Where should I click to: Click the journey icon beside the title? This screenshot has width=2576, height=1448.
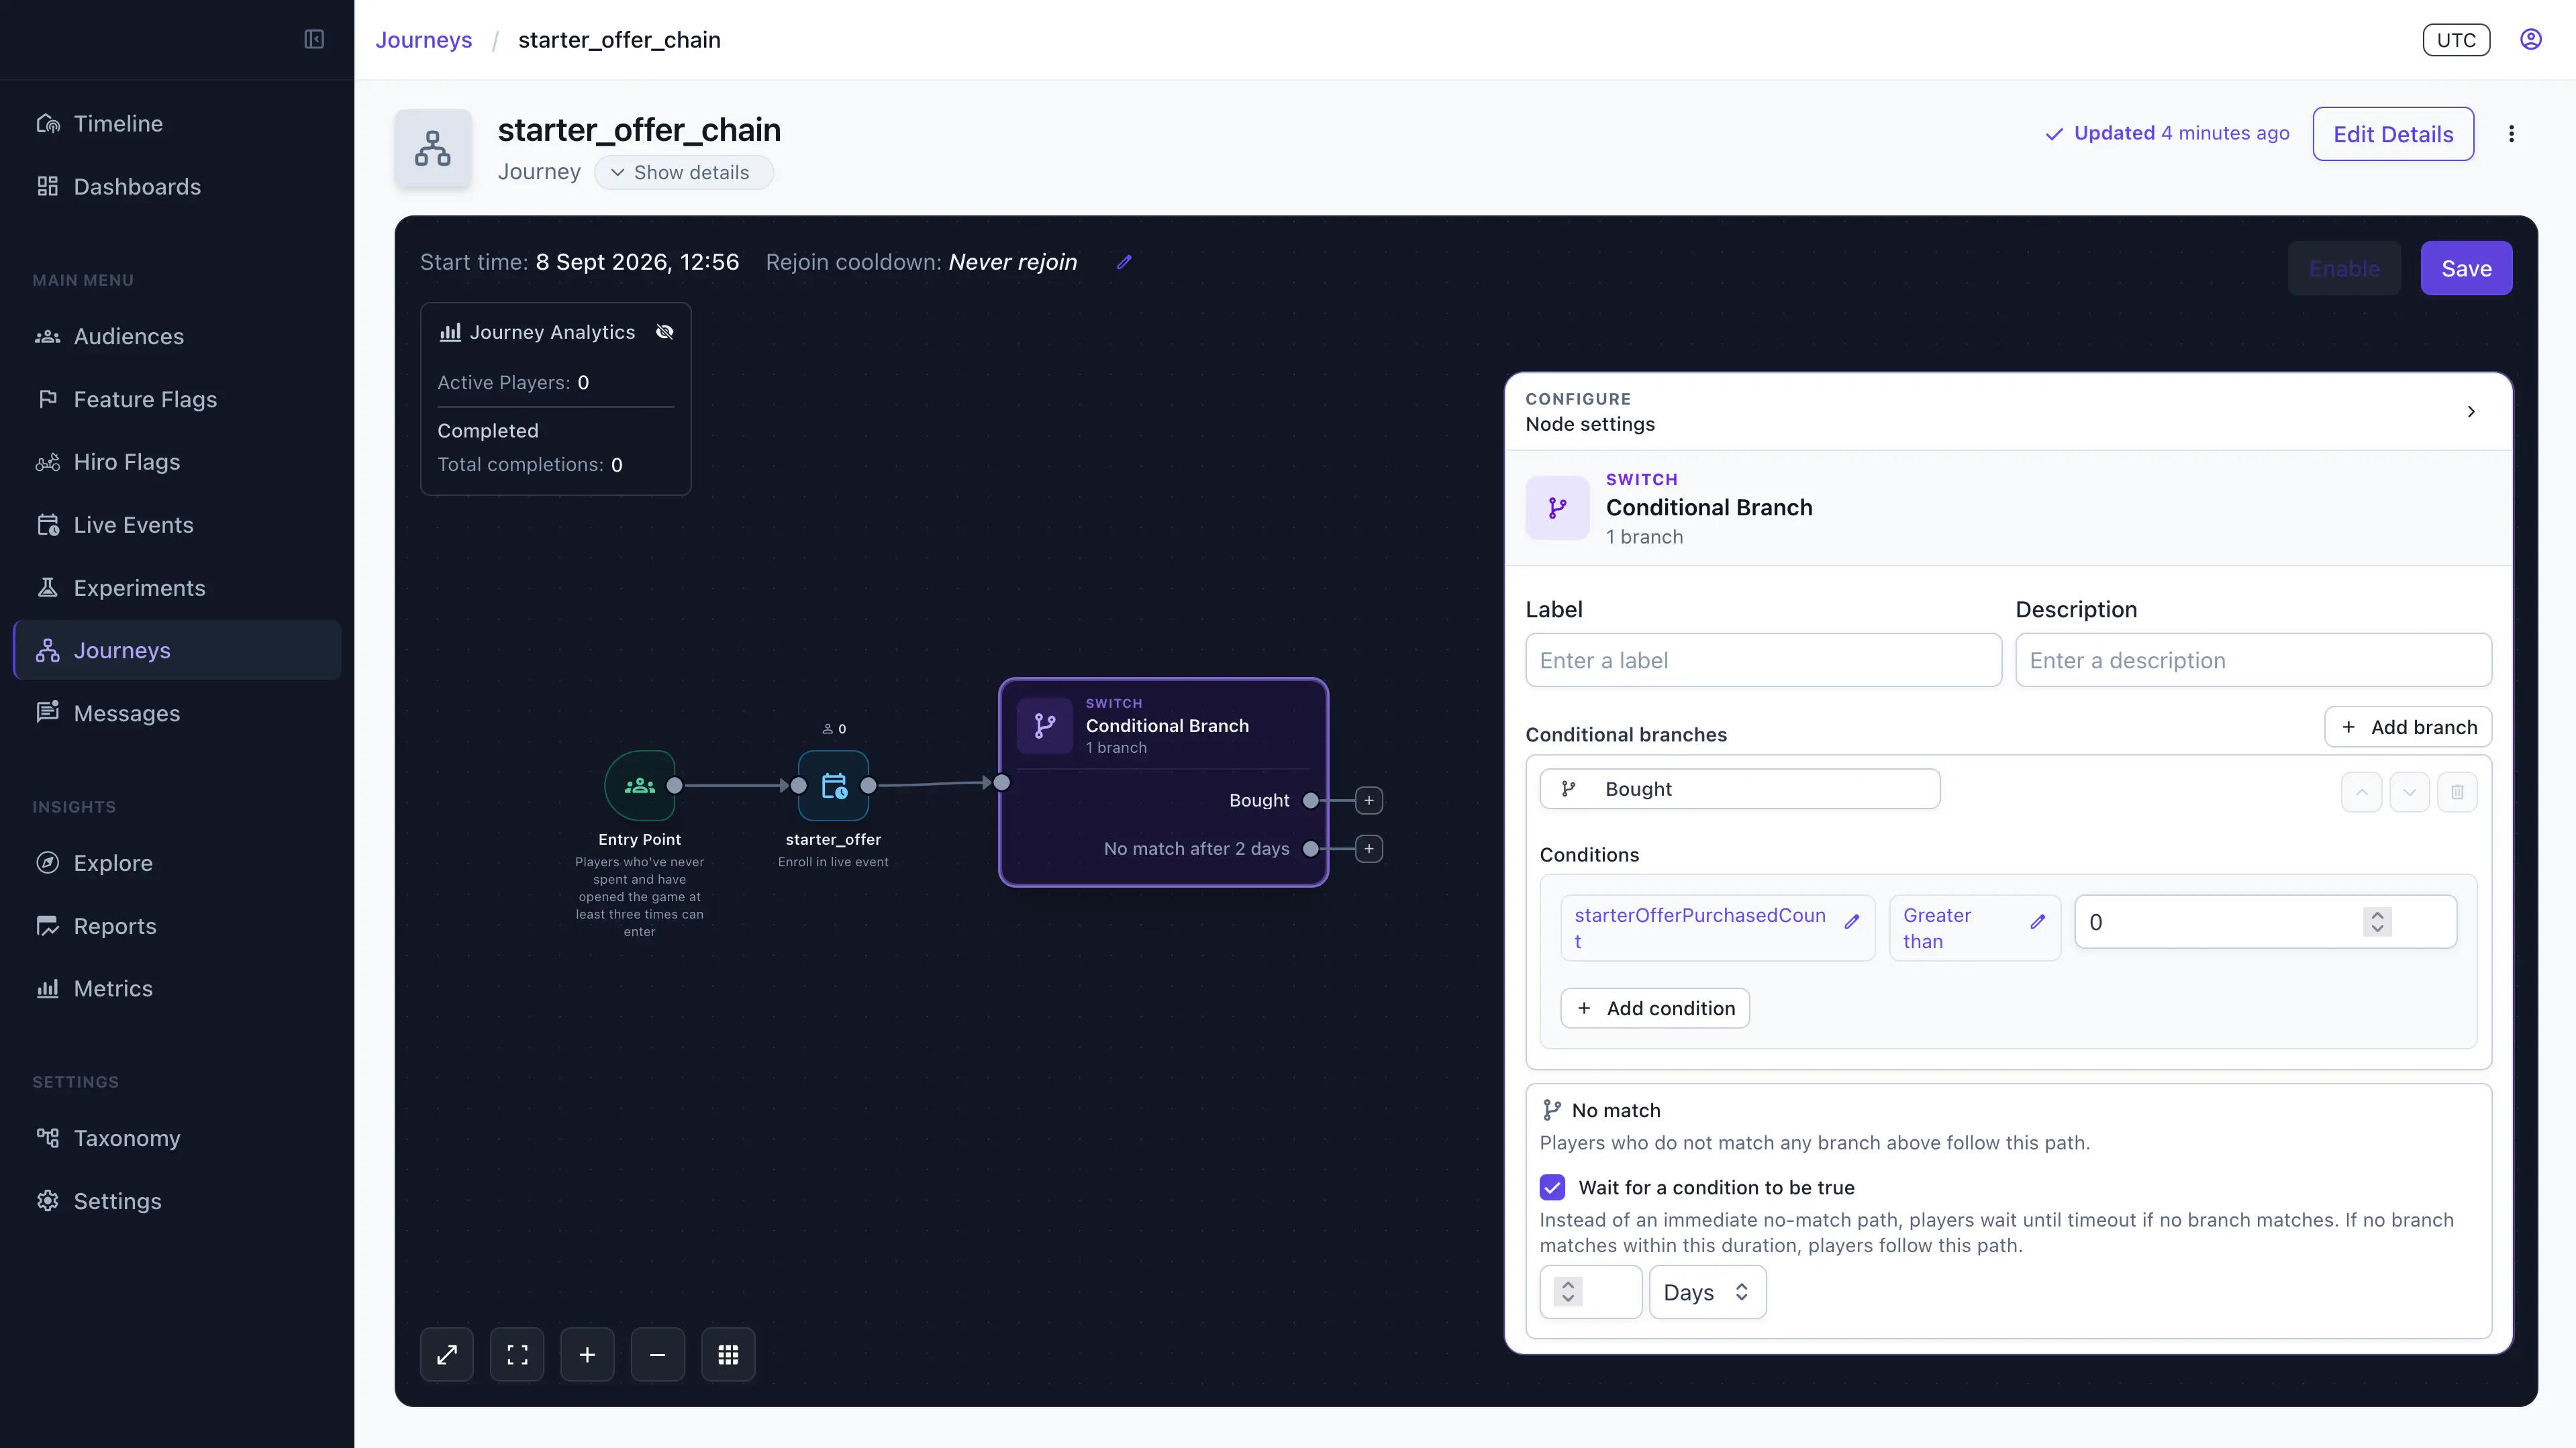[433, 148]
